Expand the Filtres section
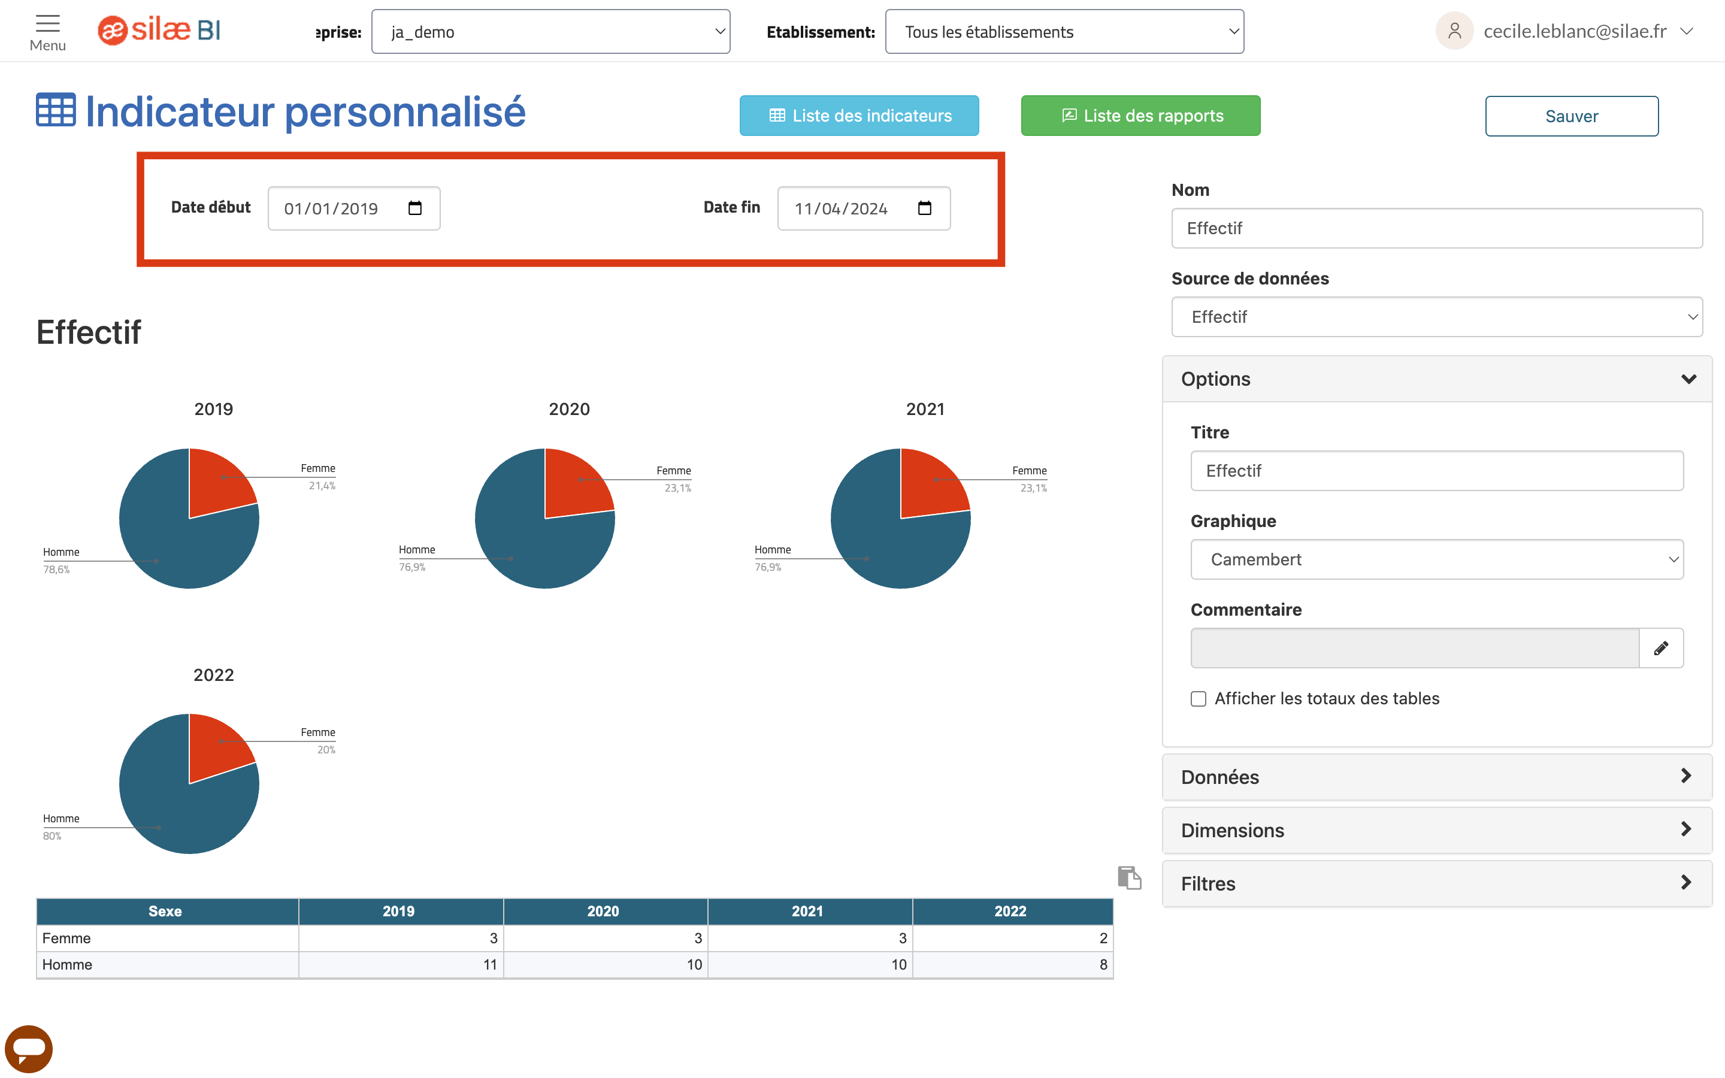The width and height of the screenshot is (1725, 1078). 1437,884
